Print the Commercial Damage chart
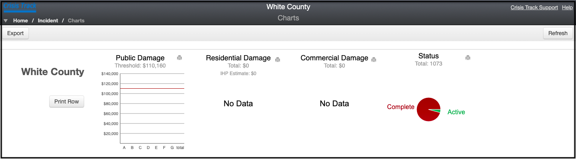This screenshot has height=159, width=576. click(374, 60)
